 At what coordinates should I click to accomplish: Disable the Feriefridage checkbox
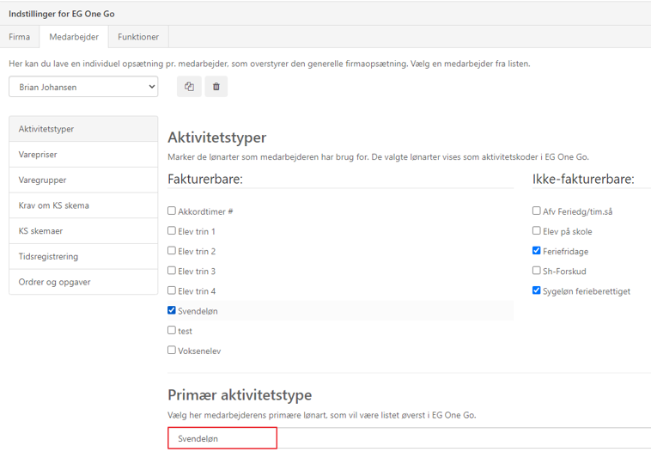537,251
